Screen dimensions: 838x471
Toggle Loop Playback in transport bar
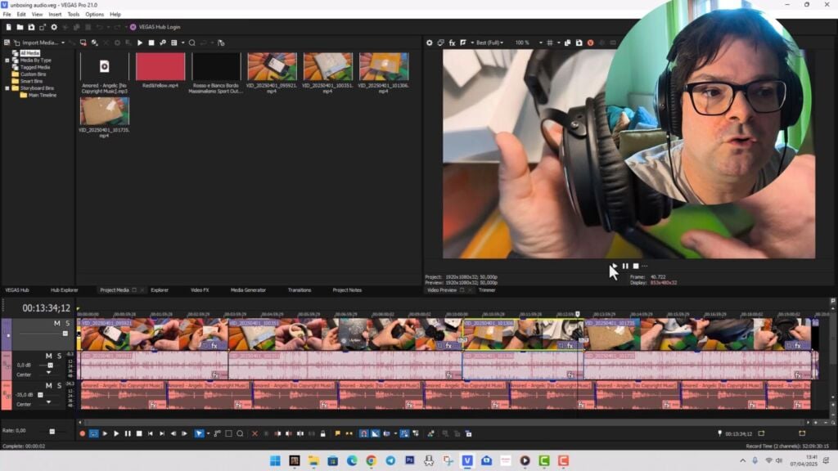click(x=93, y=433)
